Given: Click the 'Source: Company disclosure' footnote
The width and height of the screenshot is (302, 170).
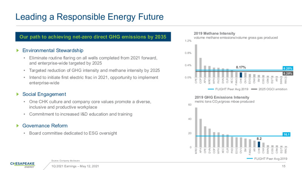Looking at the screenshot, I should click(65, 161).
